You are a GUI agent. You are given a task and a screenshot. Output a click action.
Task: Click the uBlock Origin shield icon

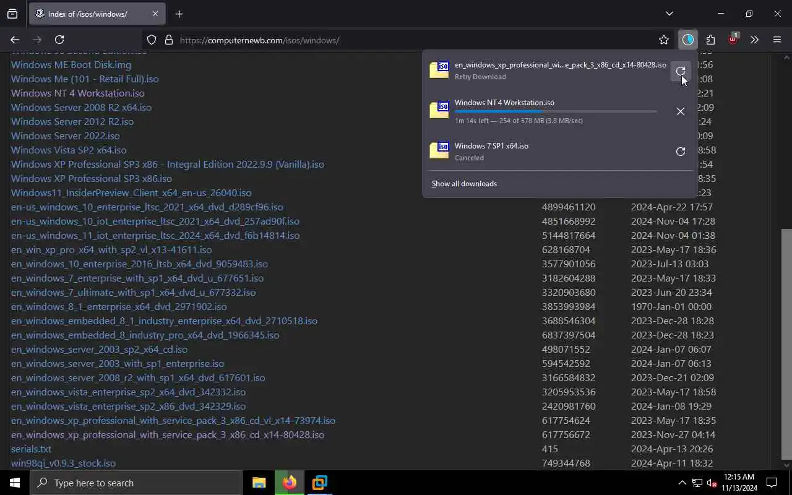coord(733,40)
